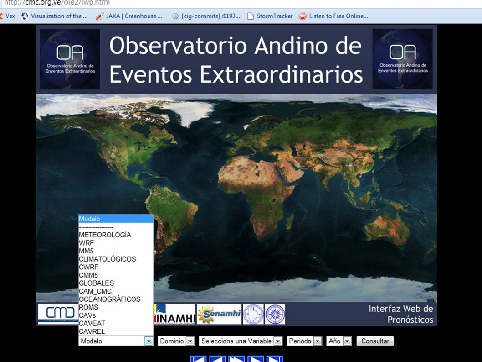Open the Vex bookmark
This screenshot has width=482, height=362.
(8, 16)
